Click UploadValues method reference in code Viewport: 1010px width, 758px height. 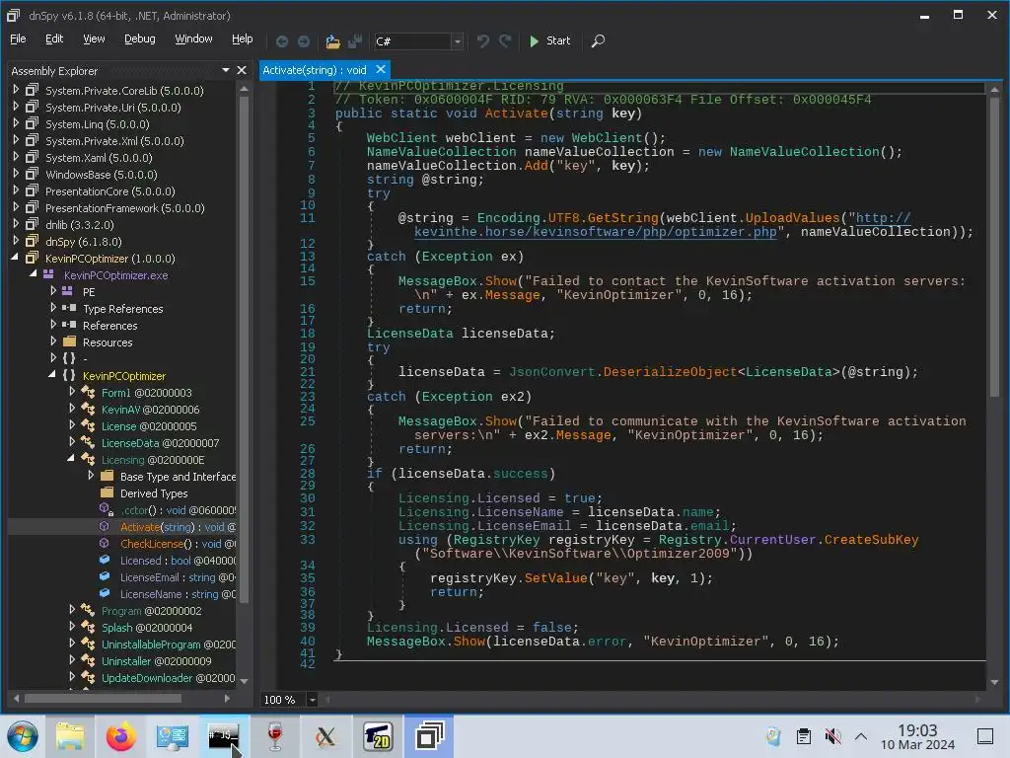pos(792,218)
